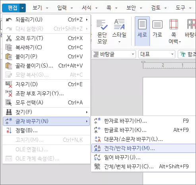Select 전각/반각 바꾸기(M)... submenu item

pyautogui.click(x=144, y=148)
